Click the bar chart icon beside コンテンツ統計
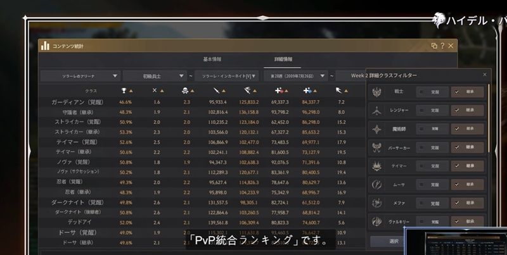Screen dimensions: 507x255 (45, 46)
